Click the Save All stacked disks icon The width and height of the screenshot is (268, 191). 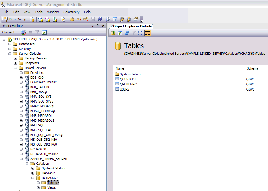coord(100,19)
